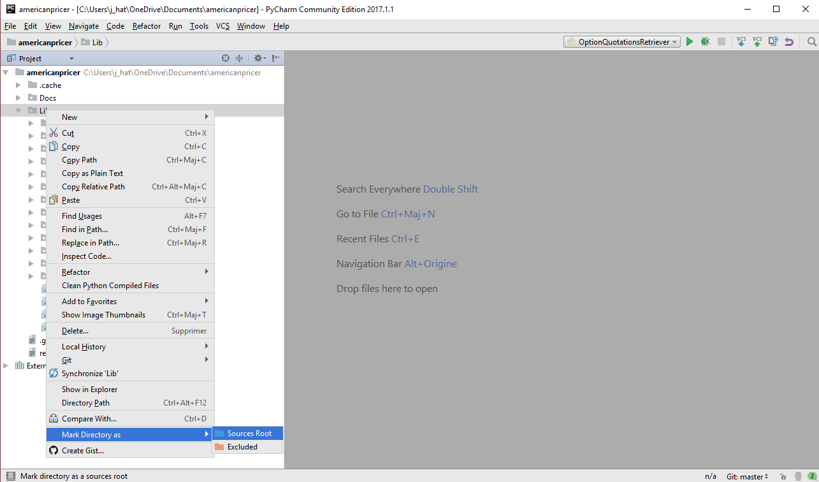Click the orange Excluded folder icon
The width and height of the screenshot is (819, 482).
219,446
